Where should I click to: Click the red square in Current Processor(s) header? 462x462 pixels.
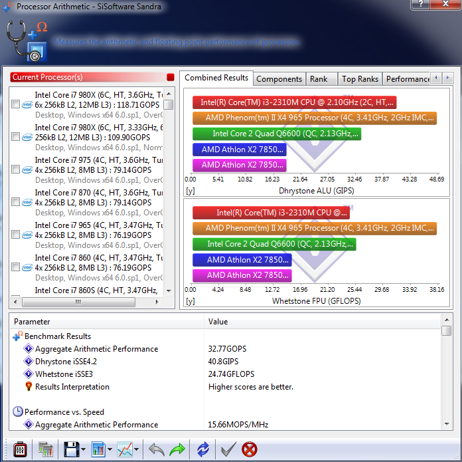coord(171,77)
